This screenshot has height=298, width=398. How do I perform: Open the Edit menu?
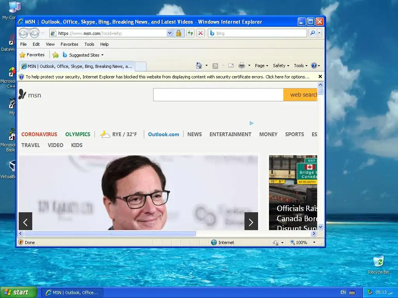coord(36,44)
